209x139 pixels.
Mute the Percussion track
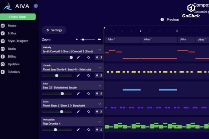pyautogui.click(x=97, y=130)
